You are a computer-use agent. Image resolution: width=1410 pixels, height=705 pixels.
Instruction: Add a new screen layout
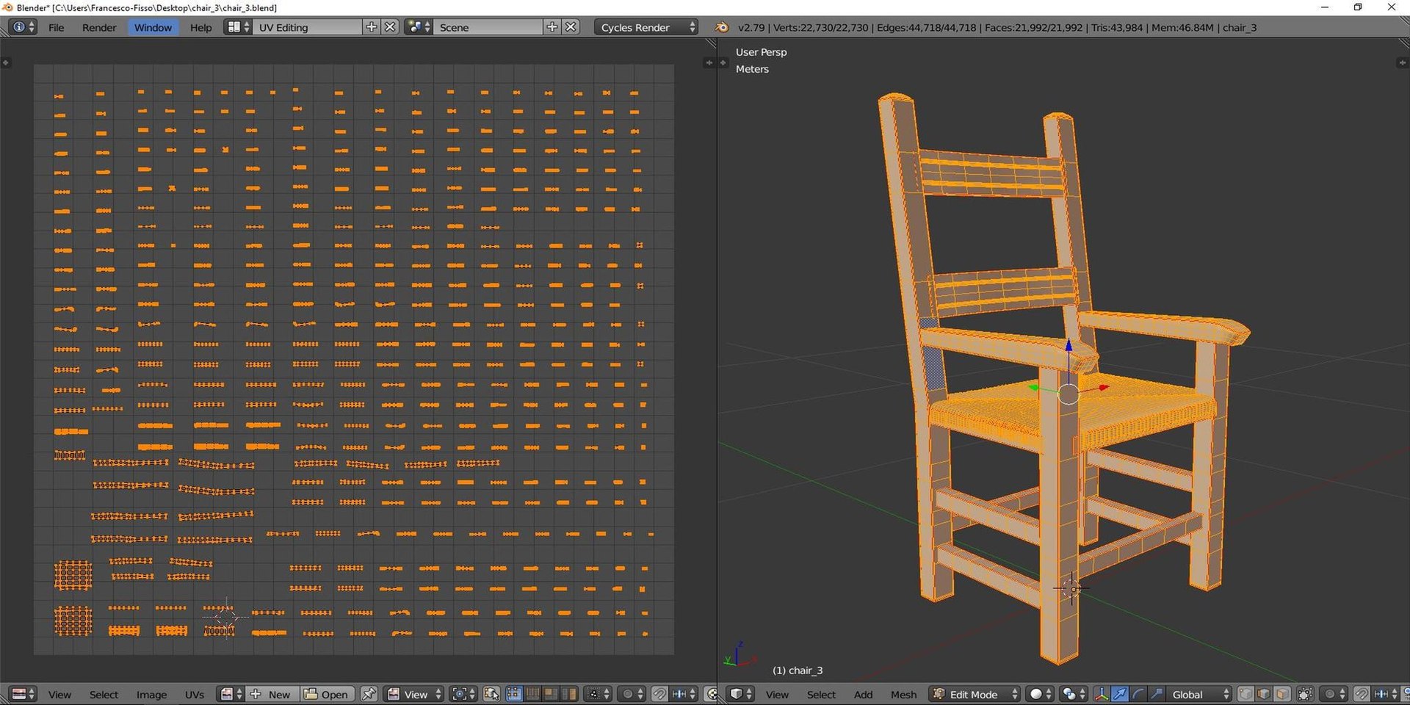(372, 27)
